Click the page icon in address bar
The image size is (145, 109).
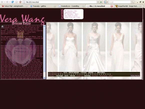(x=24, y=2)
